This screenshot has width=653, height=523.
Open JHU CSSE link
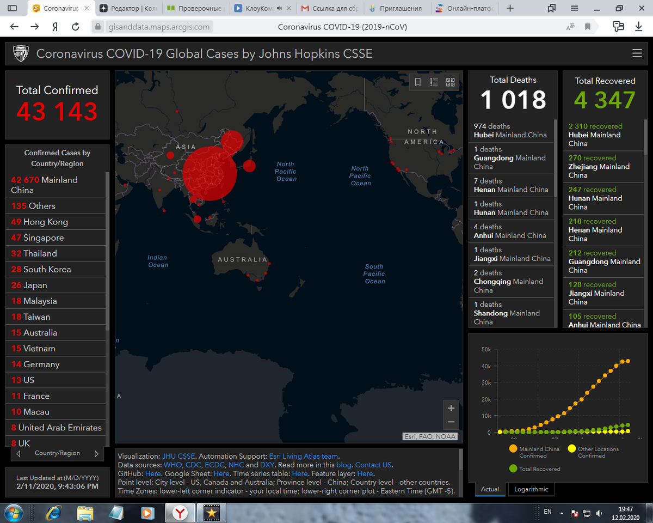[x=178, y=456]
